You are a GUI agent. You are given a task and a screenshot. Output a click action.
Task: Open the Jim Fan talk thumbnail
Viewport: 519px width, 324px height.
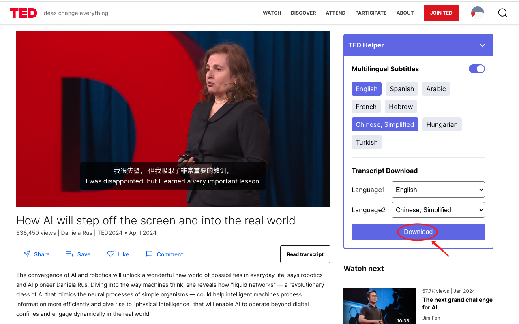point(380,306)
